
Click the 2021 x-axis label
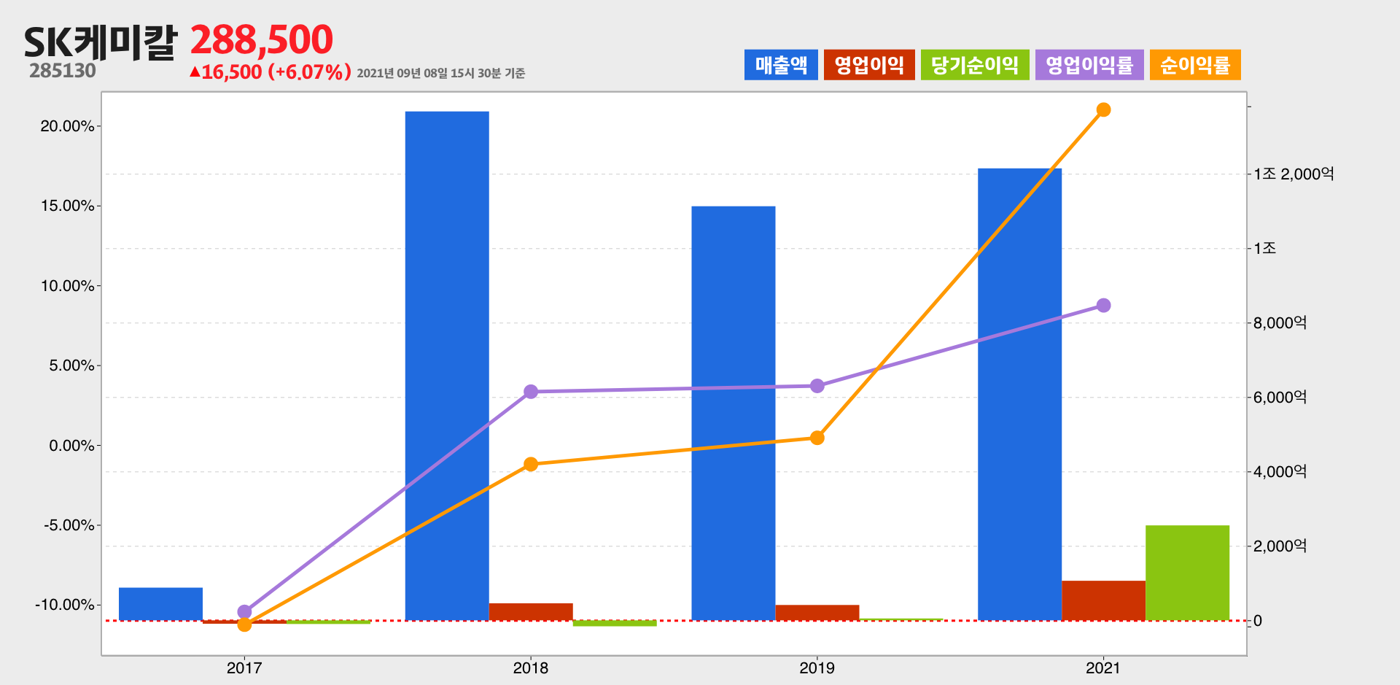(1103, 668)
